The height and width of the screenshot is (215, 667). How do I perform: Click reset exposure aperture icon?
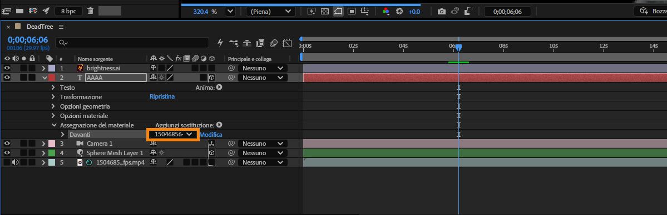tap(399, 12)
